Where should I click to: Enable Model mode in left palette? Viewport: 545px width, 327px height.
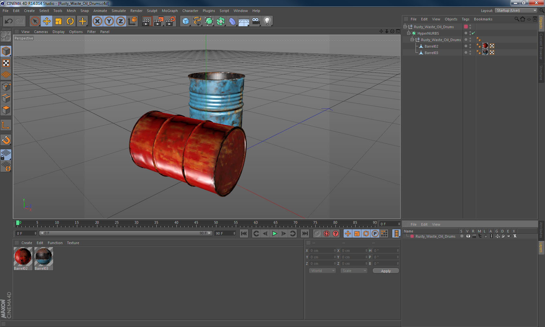[6, 51]
